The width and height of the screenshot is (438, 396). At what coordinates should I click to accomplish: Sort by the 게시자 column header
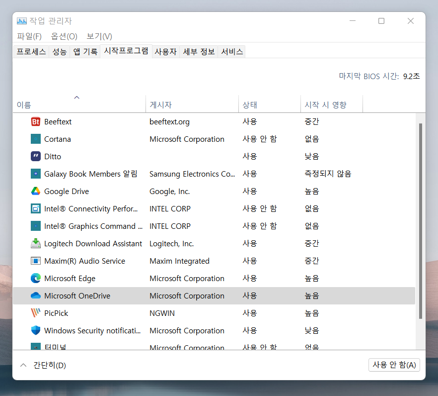(x=192, y=104)
